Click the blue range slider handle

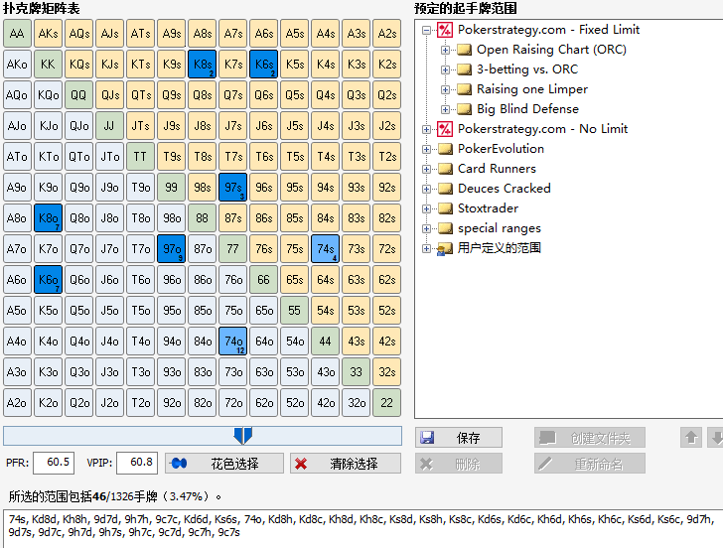pos(242,436)
